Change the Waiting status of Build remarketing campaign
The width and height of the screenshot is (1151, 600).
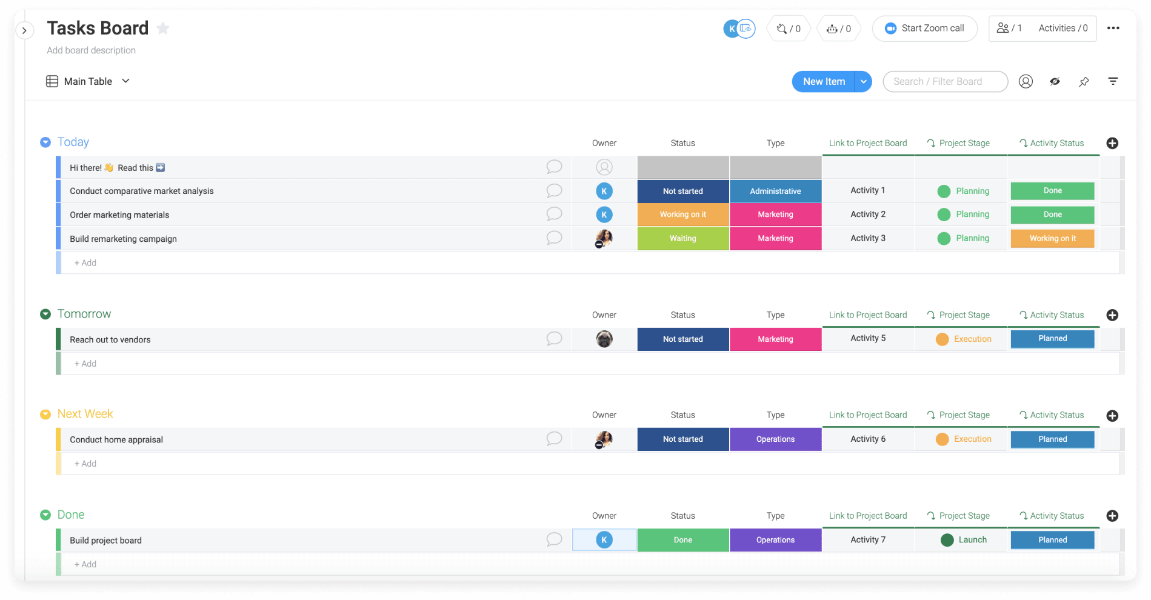682,238
